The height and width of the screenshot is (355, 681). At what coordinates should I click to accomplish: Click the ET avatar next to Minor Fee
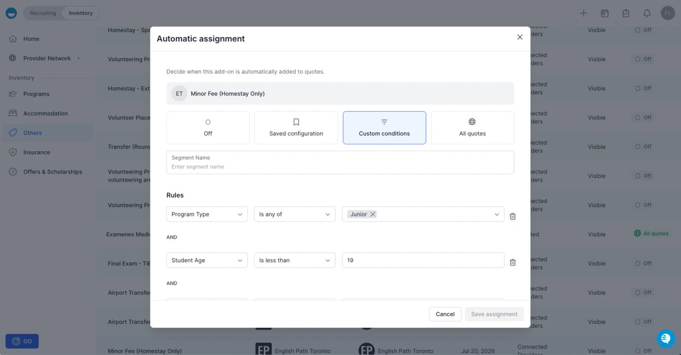pyautogui.click(x=179, y=94)
